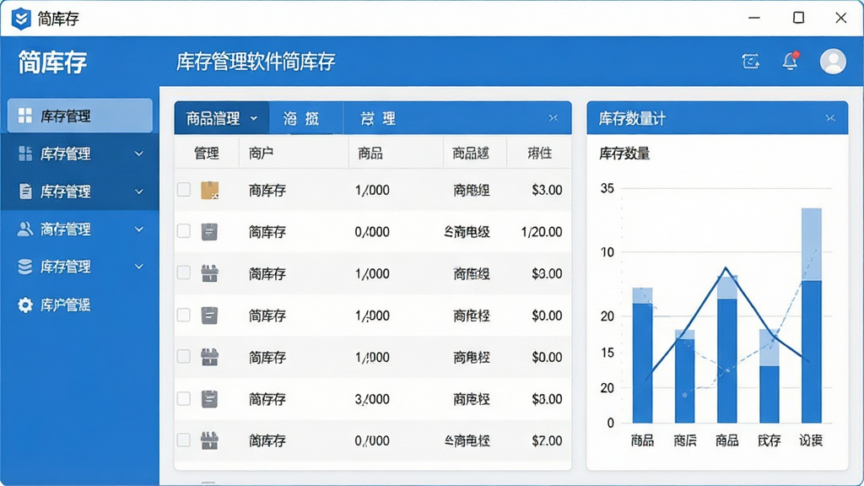Click the screen icon left of the bell
864x486 pixels.
[750, 61]
